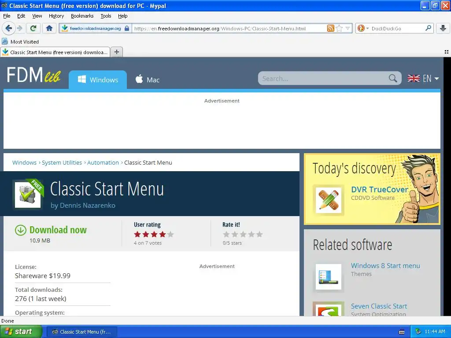Reload the page with refresh icon
Image resolution: width=451 pixels, height=338 pixels.
click(33, 28)
